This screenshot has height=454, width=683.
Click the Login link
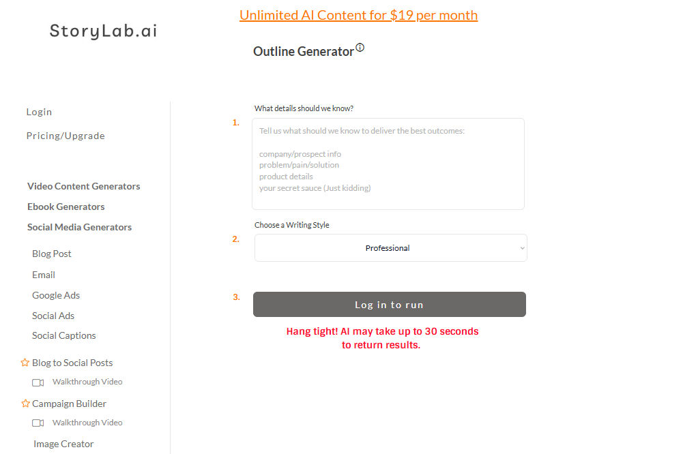pyautogui.click(x=39, y=112)
